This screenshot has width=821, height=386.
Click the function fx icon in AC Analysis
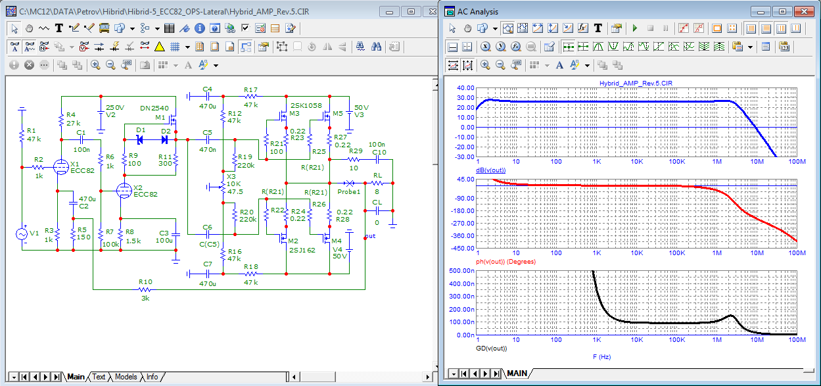point(582,28)
